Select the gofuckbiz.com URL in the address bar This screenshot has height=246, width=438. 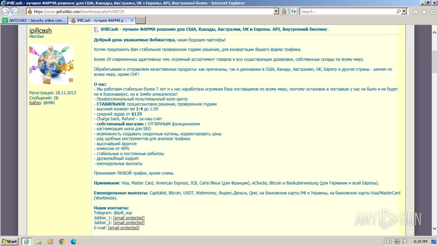pyautogui.click(x=79, y=11)
